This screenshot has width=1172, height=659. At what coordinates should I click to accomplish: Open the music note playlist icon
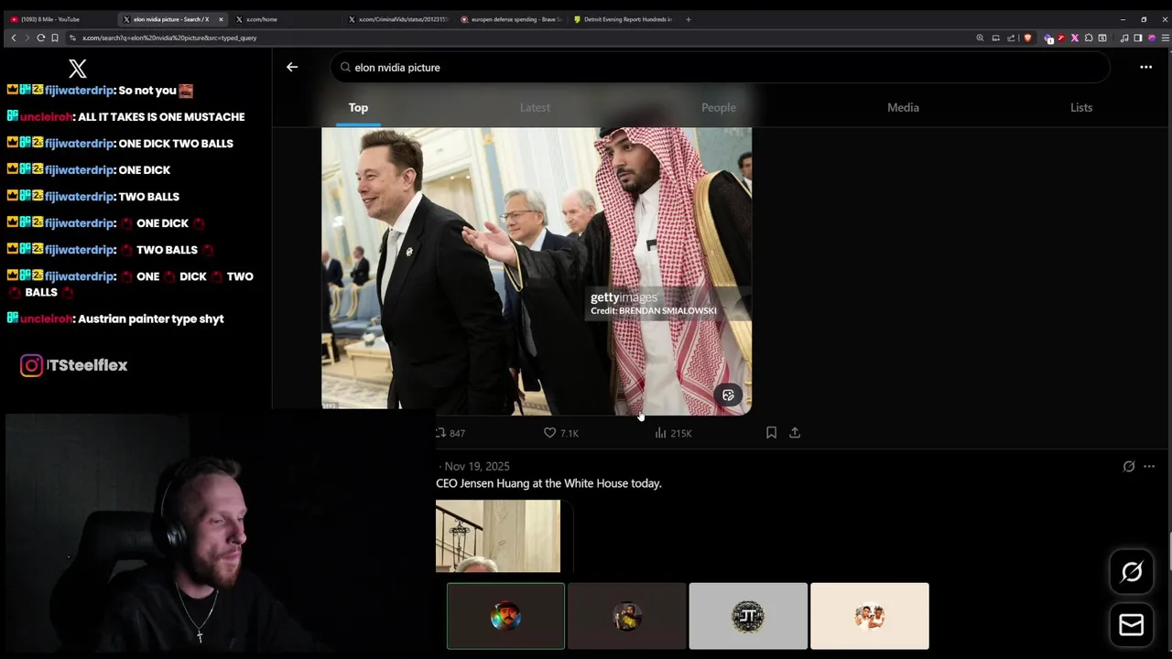click(1123, 38)
